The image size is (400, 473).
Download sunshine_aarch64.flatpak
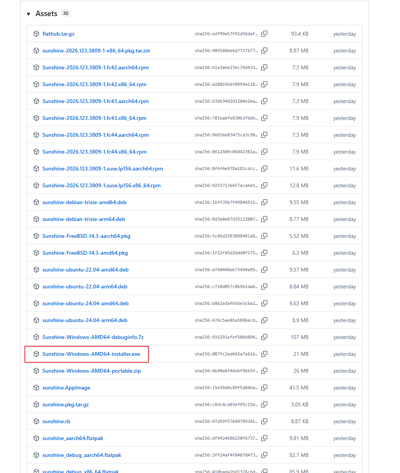coord(73,438)
